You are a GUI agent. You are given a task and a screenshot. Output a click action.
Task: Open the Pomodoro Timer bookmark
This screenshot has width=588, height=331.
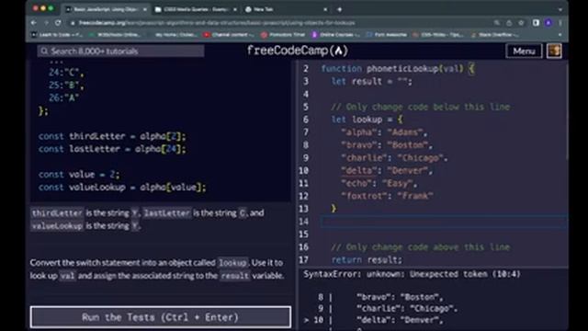coord(283,35)
